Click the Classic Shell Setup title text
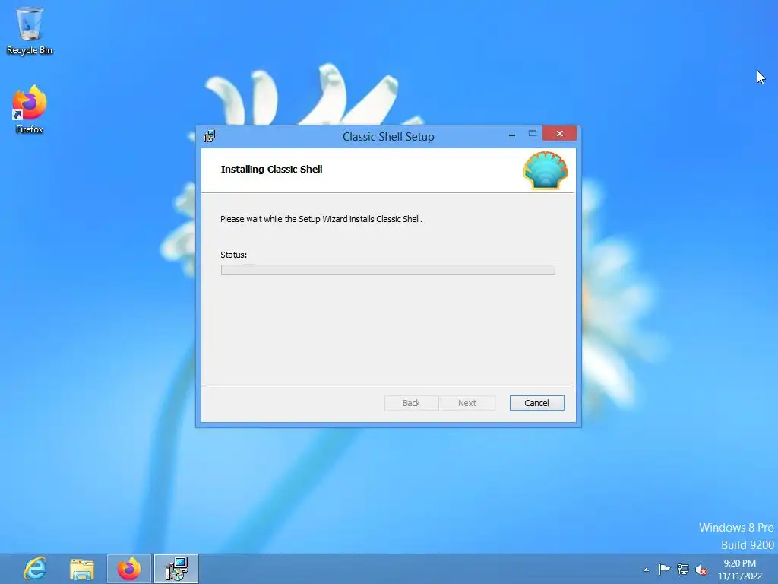The width and height of the screenshot is (778, 584). click(388, 137)
